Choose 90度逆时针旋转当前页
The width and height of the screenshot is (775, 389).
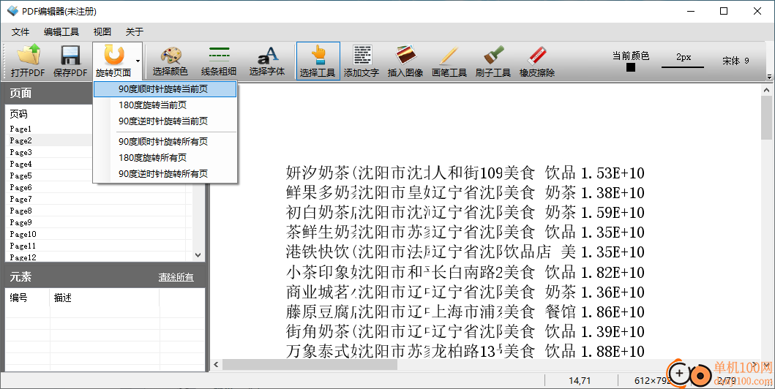165,121
